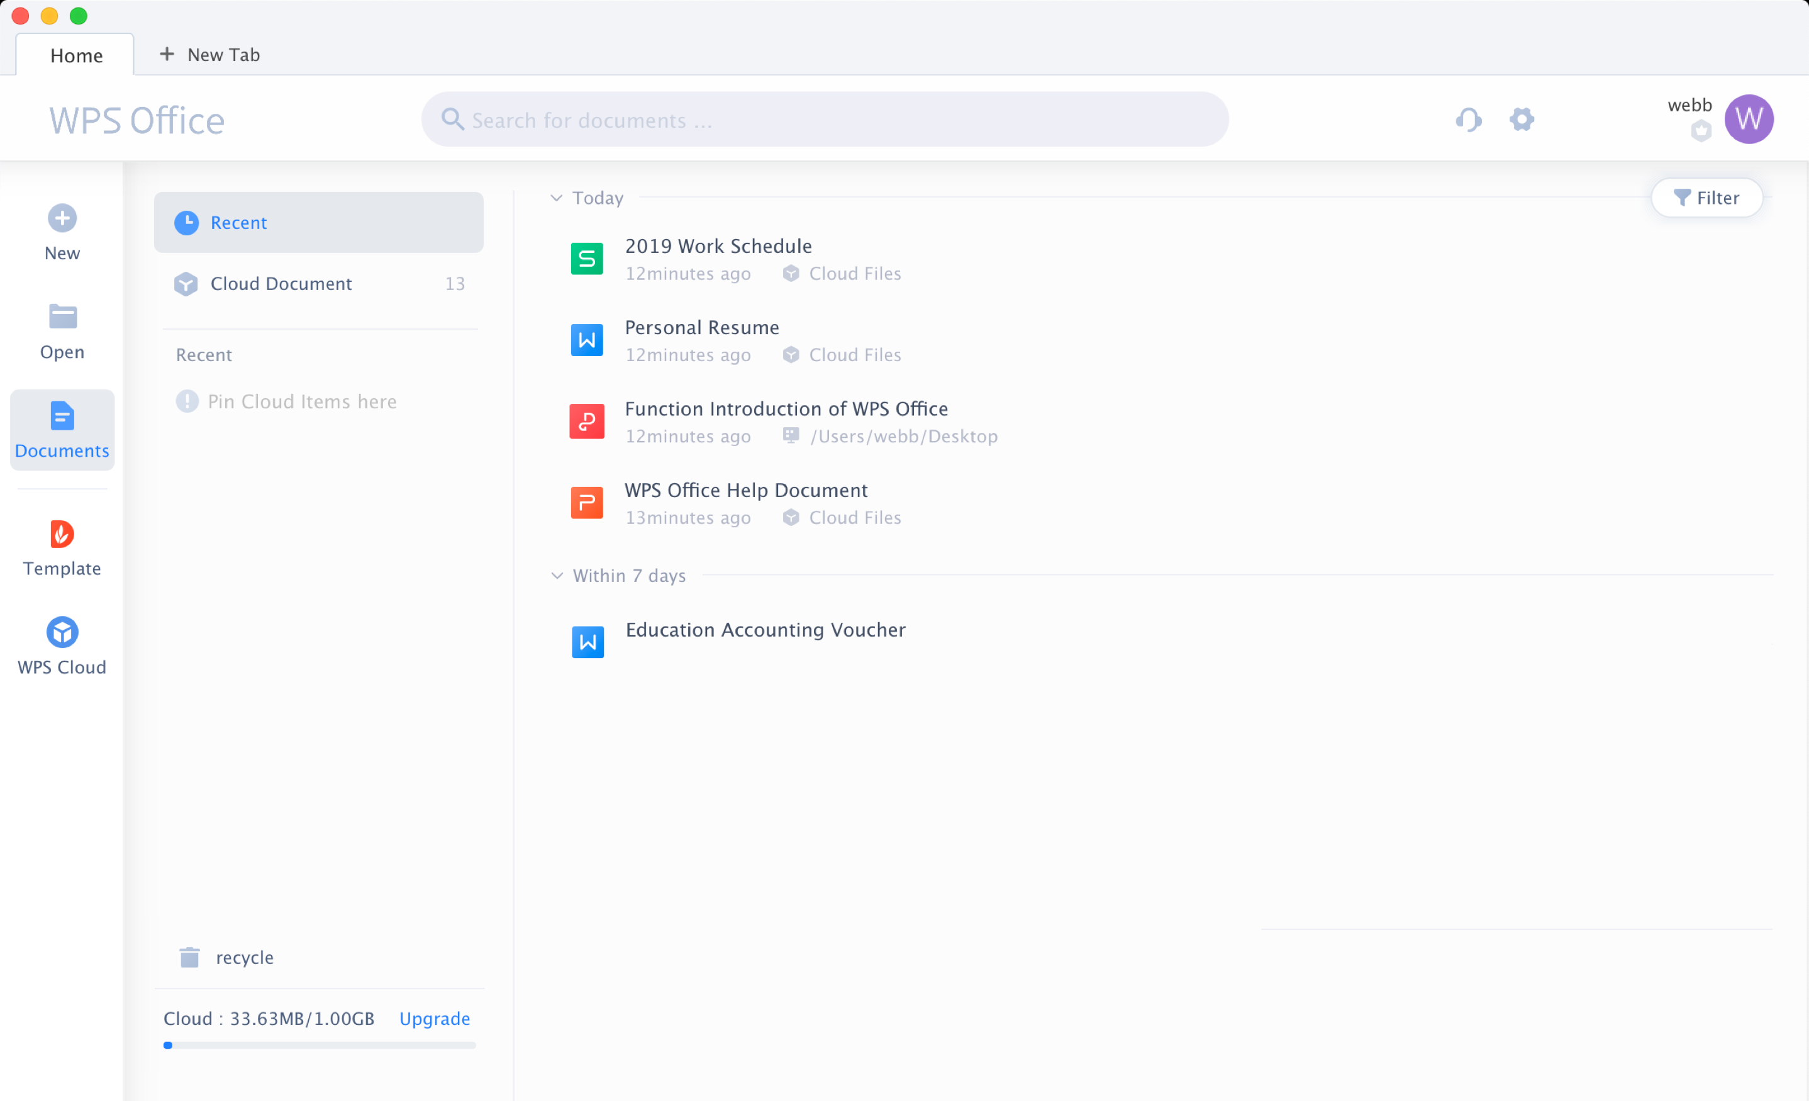Click the settings gear icon
Image resolution: width=1809 pixels, height=1101 pixels.
(1521, 120)
